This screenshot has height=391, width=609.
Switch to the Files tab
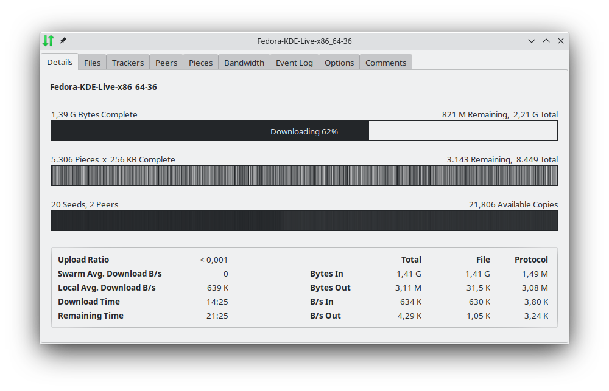click(x=93, y=63)
